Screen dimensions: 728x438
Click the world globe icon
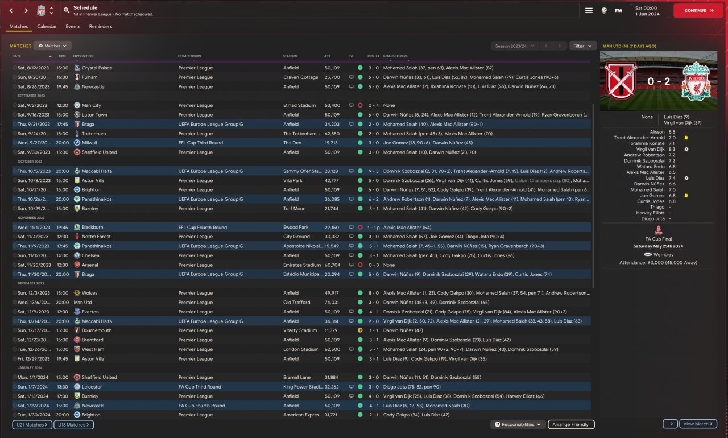coord(604,10)
